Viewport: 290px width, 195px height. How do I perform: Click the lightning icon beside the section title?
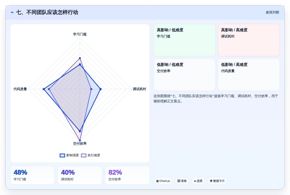click(12, 12)
